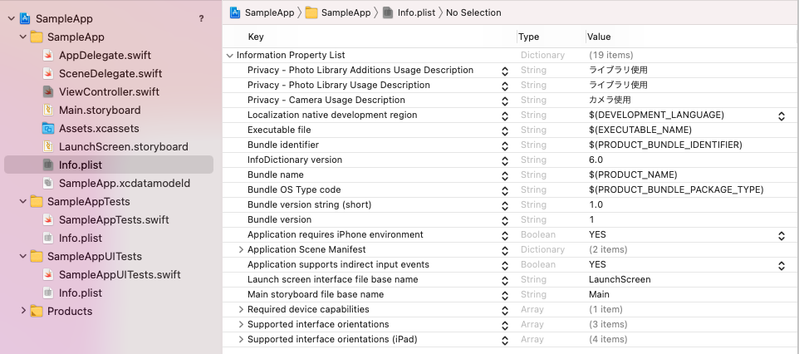Expand Required device capabilities array
This screenshot has width=799, height=354.
click(241, 309)
